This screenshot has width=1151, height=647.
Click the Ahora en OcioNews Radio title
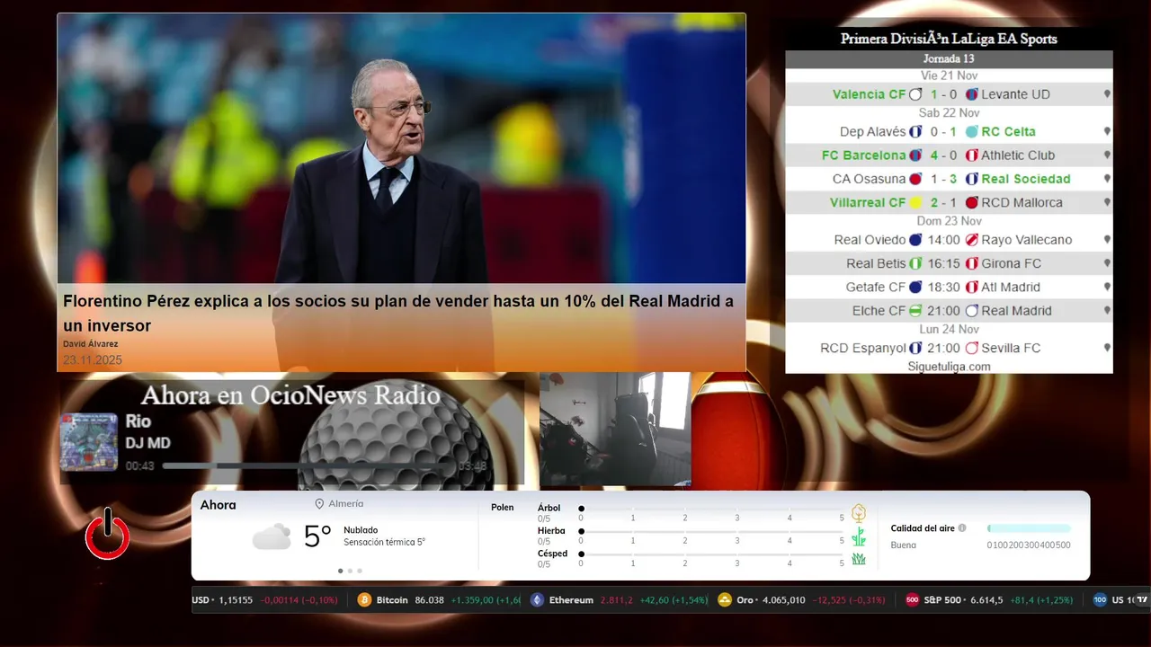coord(290,395)
